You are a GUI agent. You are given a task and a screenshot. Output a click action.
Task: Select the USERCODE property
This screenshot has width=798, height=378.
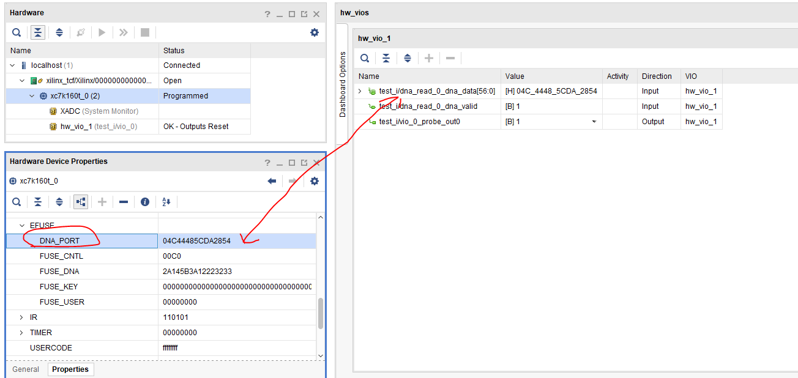tap(51, 348)
